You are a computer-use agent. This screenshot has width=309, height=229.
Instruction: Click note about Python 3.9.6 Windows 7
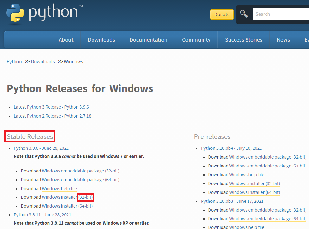(x=79, y=156)
